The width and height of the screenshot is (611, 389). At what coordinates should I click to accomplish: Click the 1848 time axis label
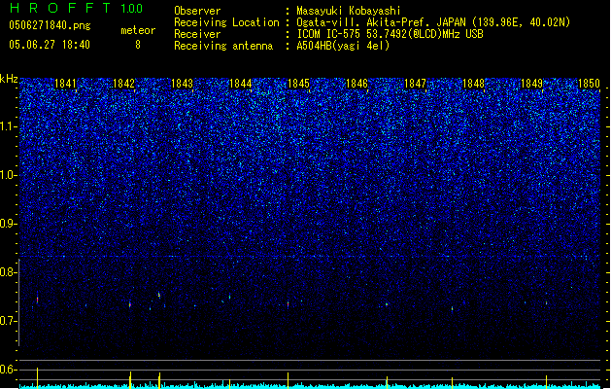click(473, 84)
